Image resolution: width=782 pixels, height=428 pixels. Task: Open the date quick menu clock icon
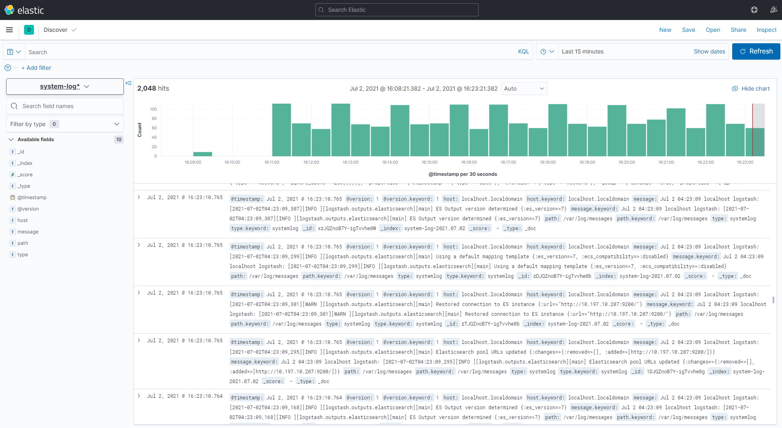point(547,51)
